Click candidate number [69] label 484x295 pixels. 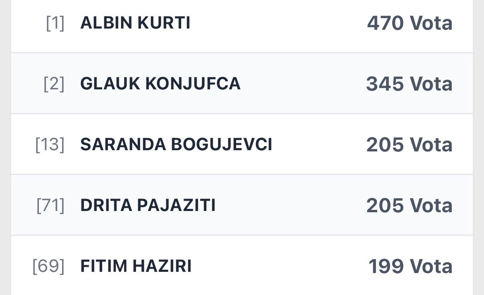click(48, 266)
